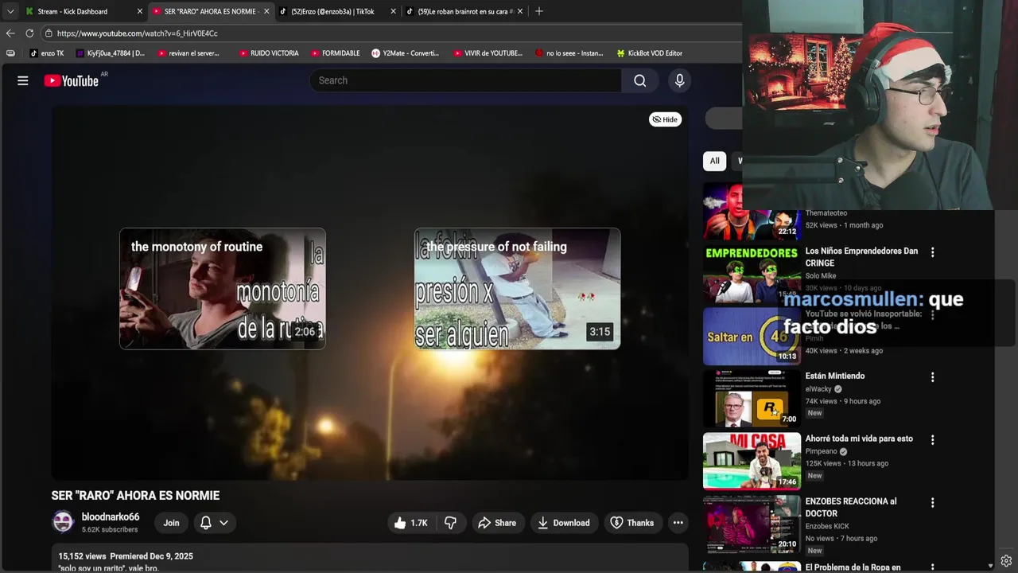Open 'KickBot VOD Editor' bookmark
The image size is (1018, 573).
click(650, 53)
